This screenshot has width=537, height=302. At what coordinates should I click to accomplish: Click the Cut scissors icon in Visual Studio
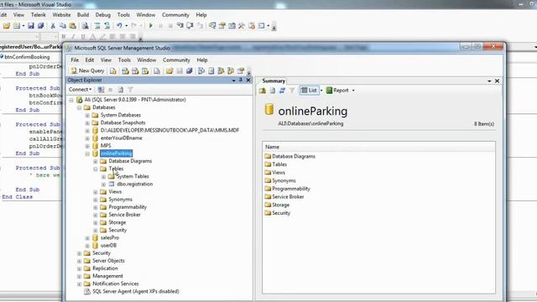click(53, 26)
